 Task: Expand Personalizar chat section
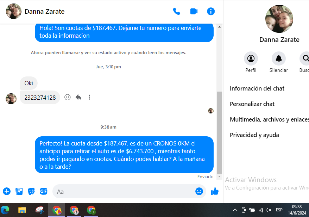[x=252, y=104]
